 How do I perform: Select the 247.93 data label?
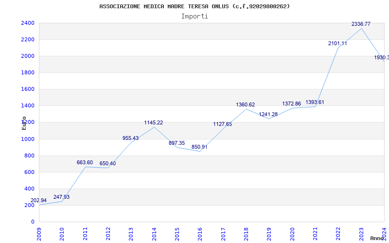pos(62,197)
